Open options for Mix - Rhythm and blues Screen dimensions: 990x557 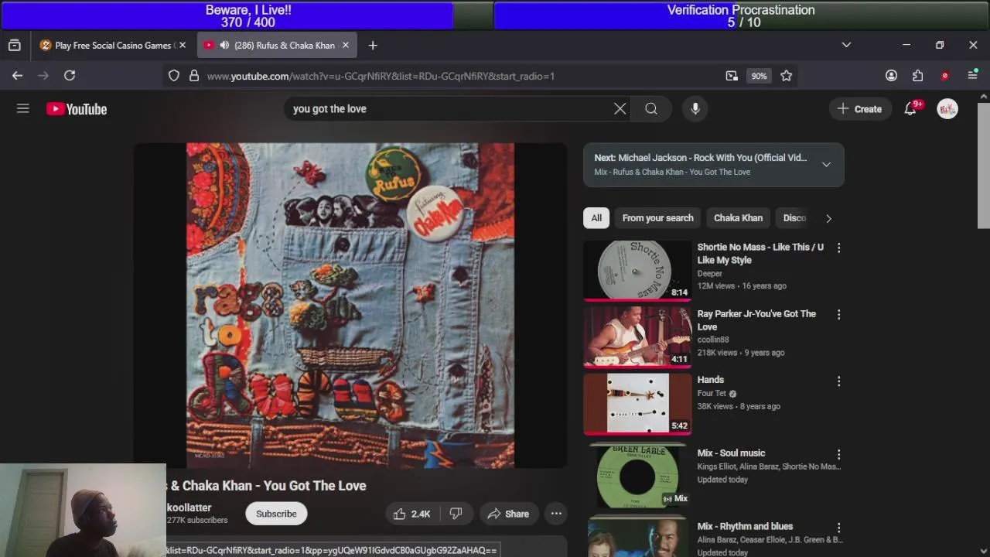(838, 528)
